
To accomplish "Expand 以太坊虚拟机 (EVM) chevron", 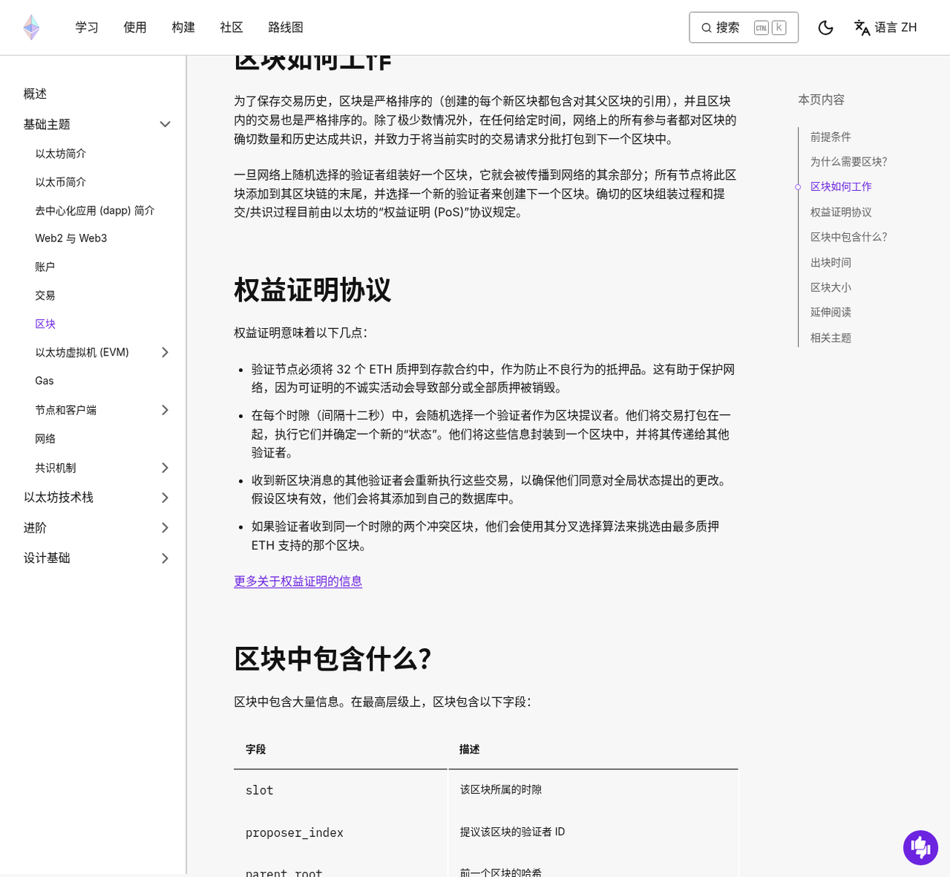I will click(165, 352).
